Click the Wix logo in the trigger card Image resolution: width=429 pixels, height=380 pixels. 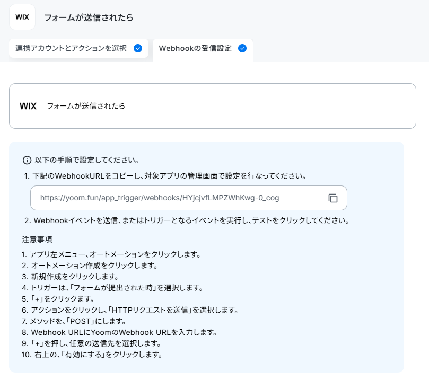28,106
